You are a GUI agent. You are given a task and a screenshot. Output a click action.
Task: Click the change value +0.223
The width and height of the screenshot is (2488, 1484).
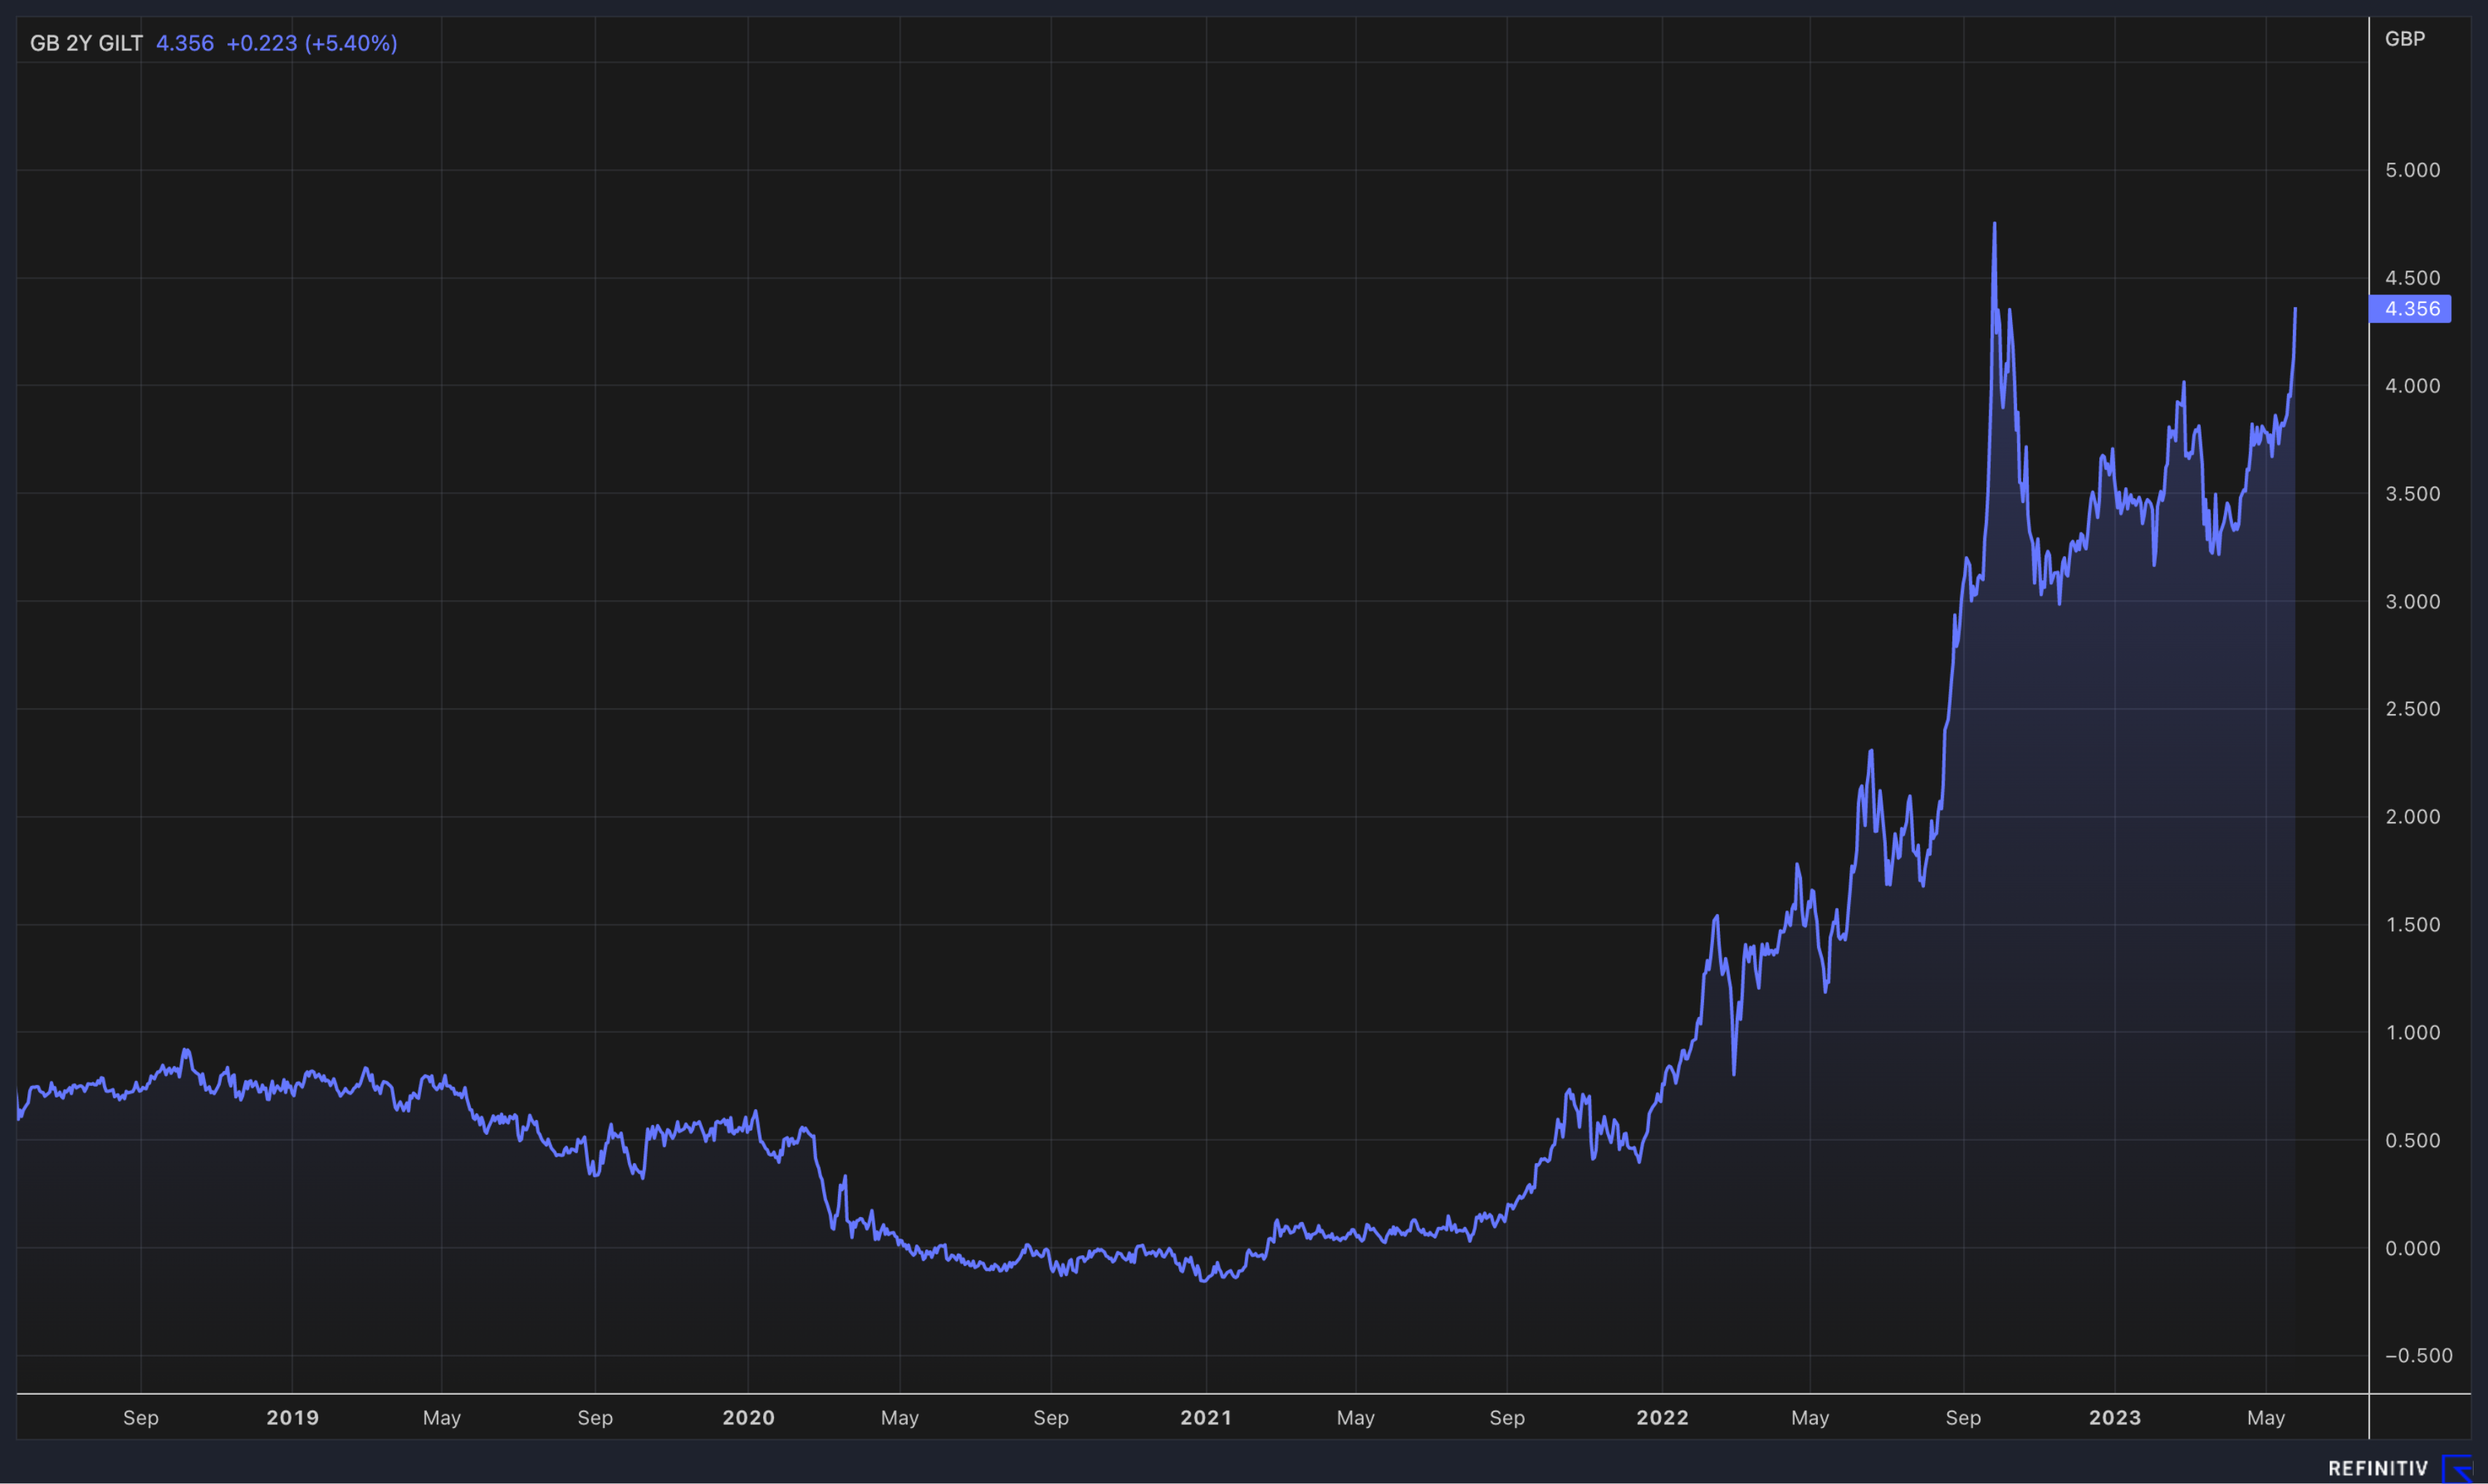point(262,43)
